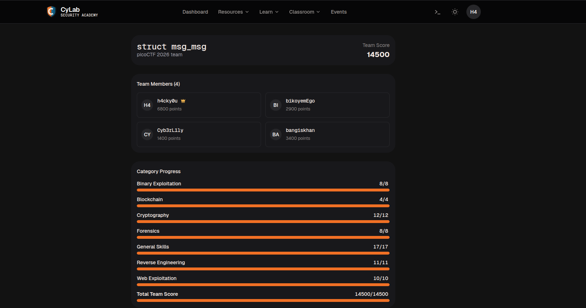The width and height of the screenshot is (586, 308).
Task: Click the CyLab shield logo icon
Action: (51, 12)
